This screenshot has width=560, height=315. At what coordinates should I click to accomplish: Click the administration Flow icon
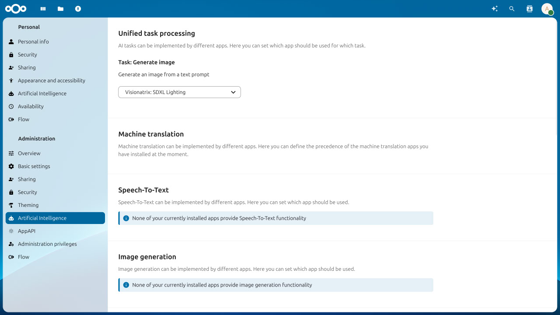pyautogui.click(x=11, y=257)
